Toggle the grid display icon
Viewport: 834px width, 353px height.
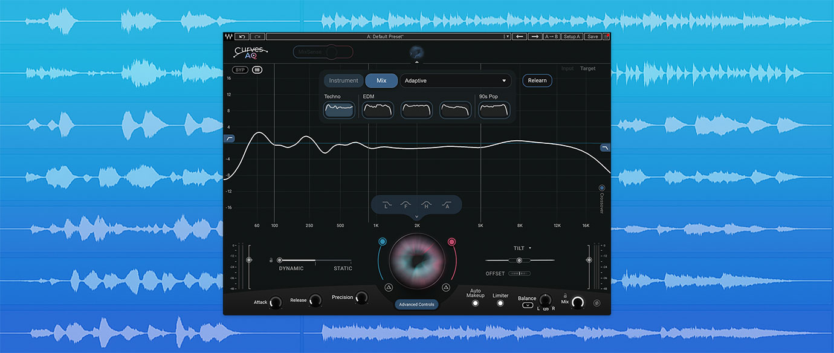click(x=257, y=70)
